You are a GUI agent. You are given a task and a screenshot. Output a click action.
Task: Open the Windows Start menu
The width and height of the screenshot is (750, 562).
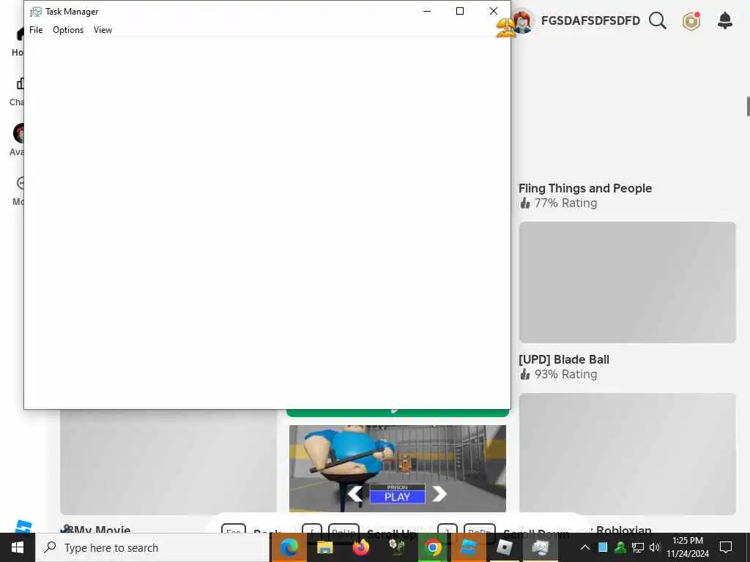(18, 547)
